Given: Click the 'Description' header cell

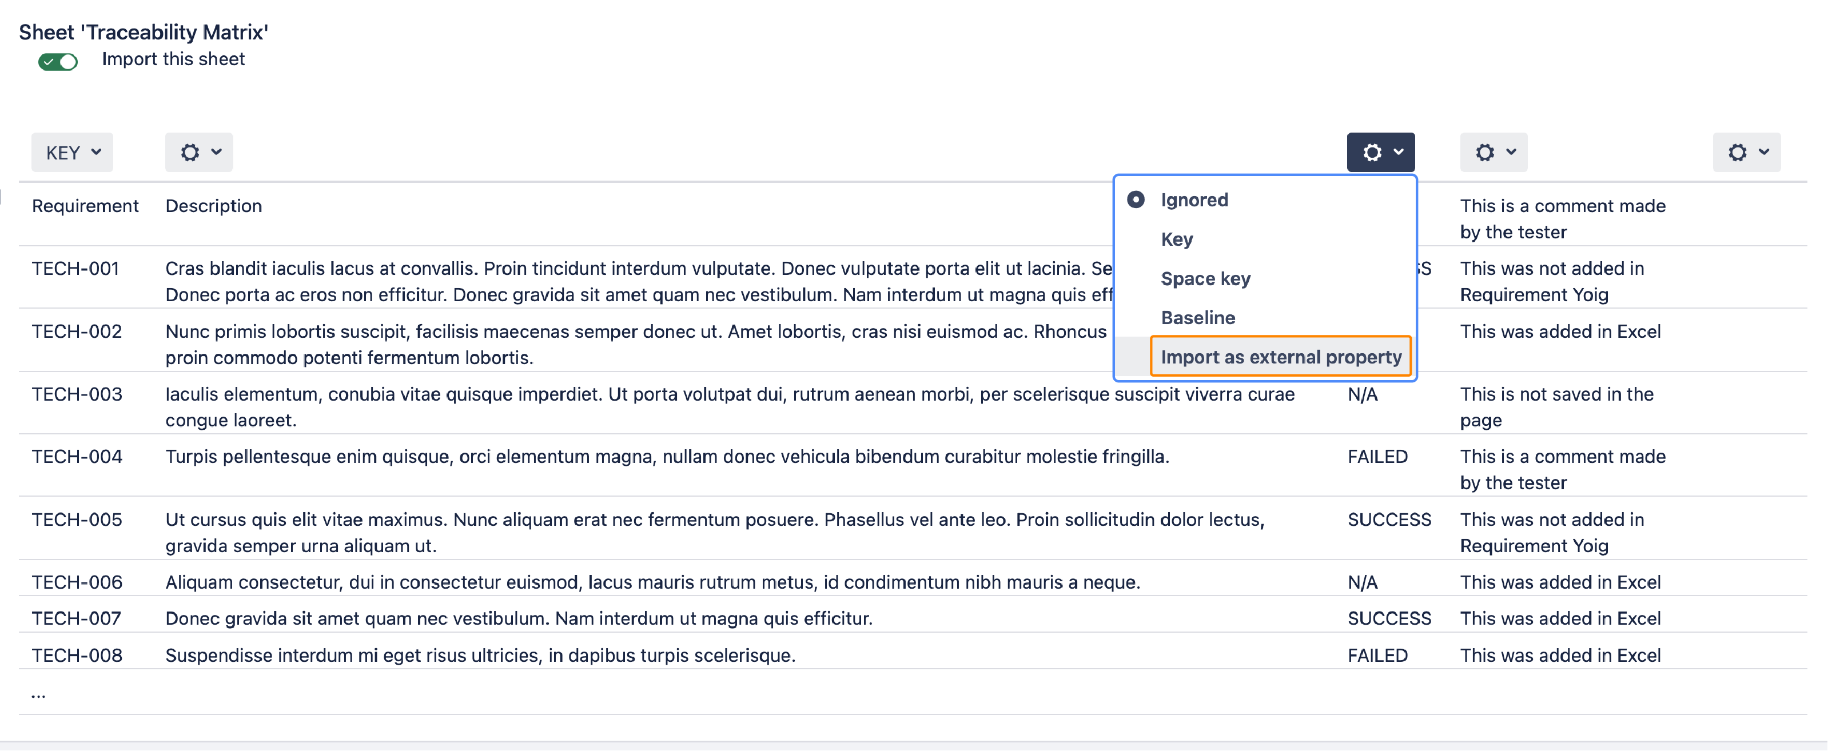Looking at the screenshot, I should tap(214, 206).
